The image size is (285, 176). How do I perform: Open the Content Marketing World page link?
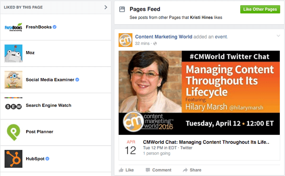click(x=163, y=37)
